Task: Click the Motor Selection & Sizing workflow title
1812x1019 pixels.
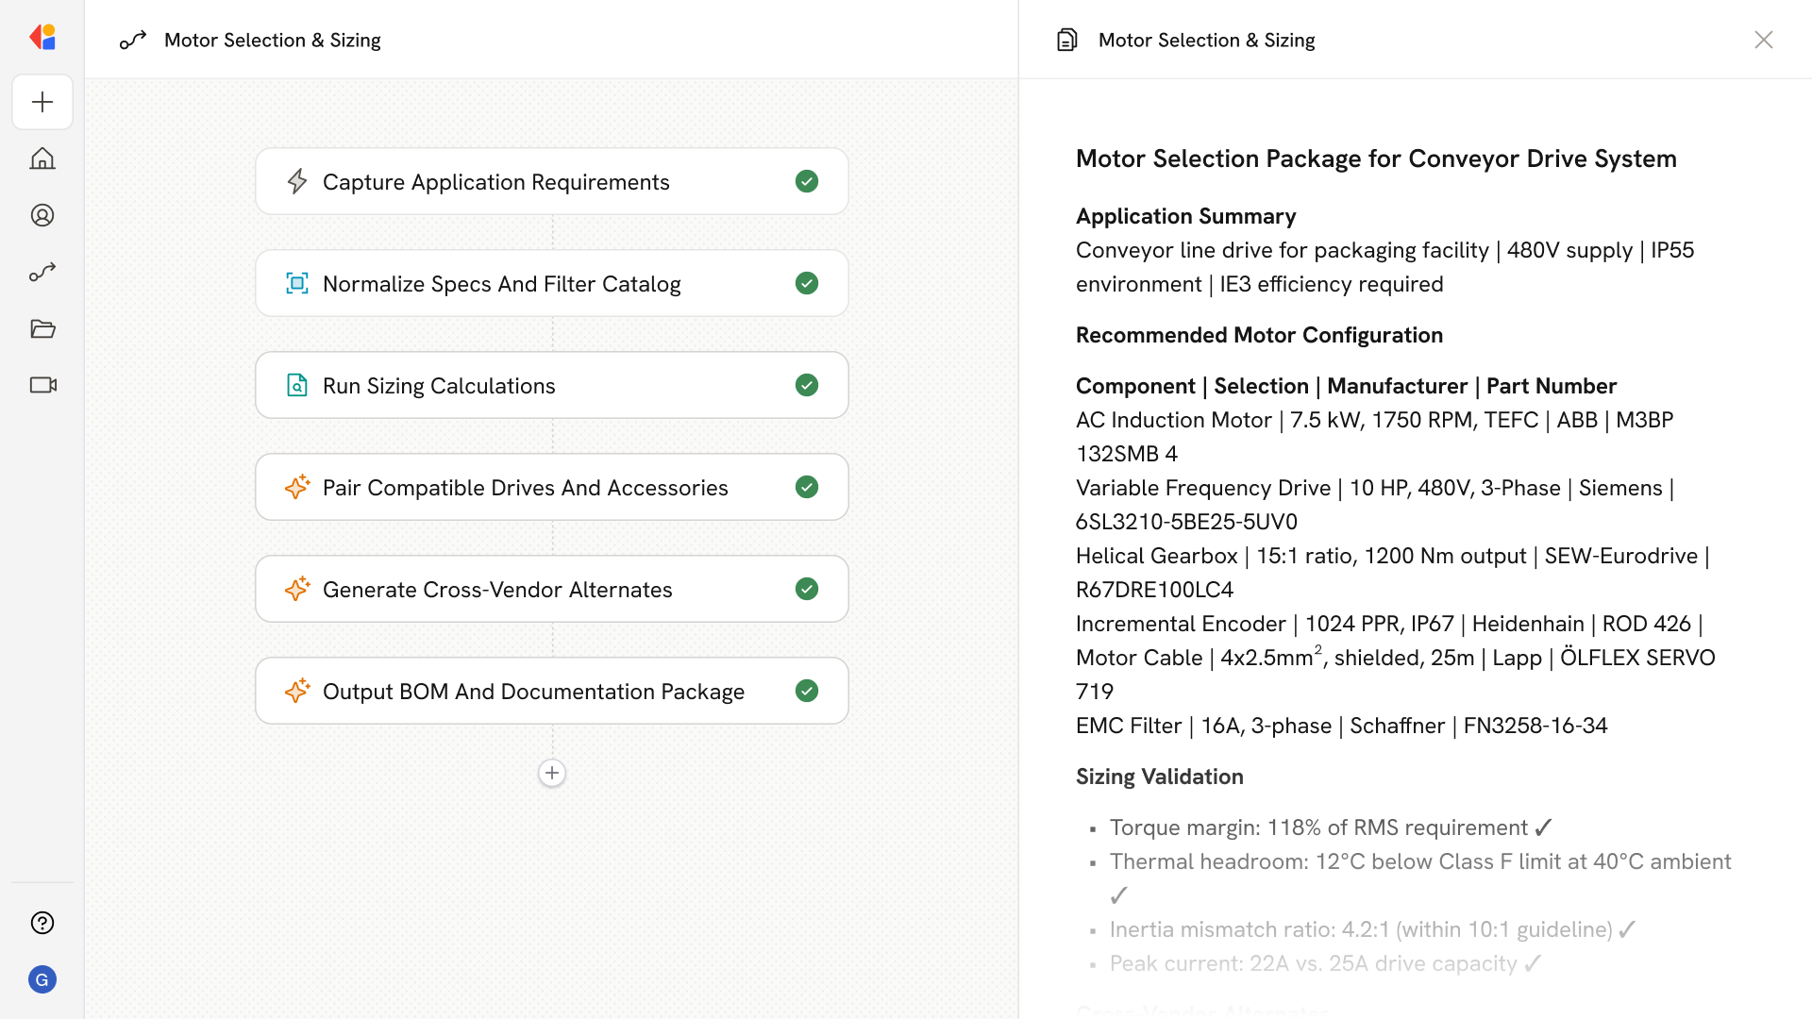Action: [x=272, y=40]
